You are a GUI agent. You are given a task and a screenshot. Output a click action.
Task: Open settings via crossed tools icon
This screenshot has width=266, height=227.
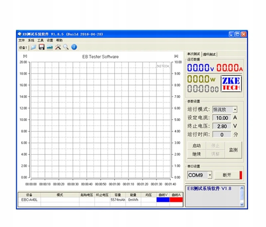pyautogui.click(x=58, y=47)
